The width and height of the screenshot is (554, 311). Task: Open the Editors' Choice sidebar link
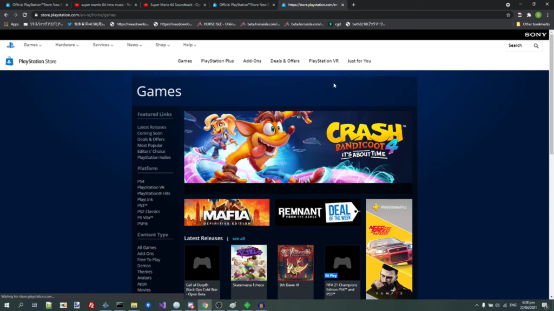coord(151,151)
